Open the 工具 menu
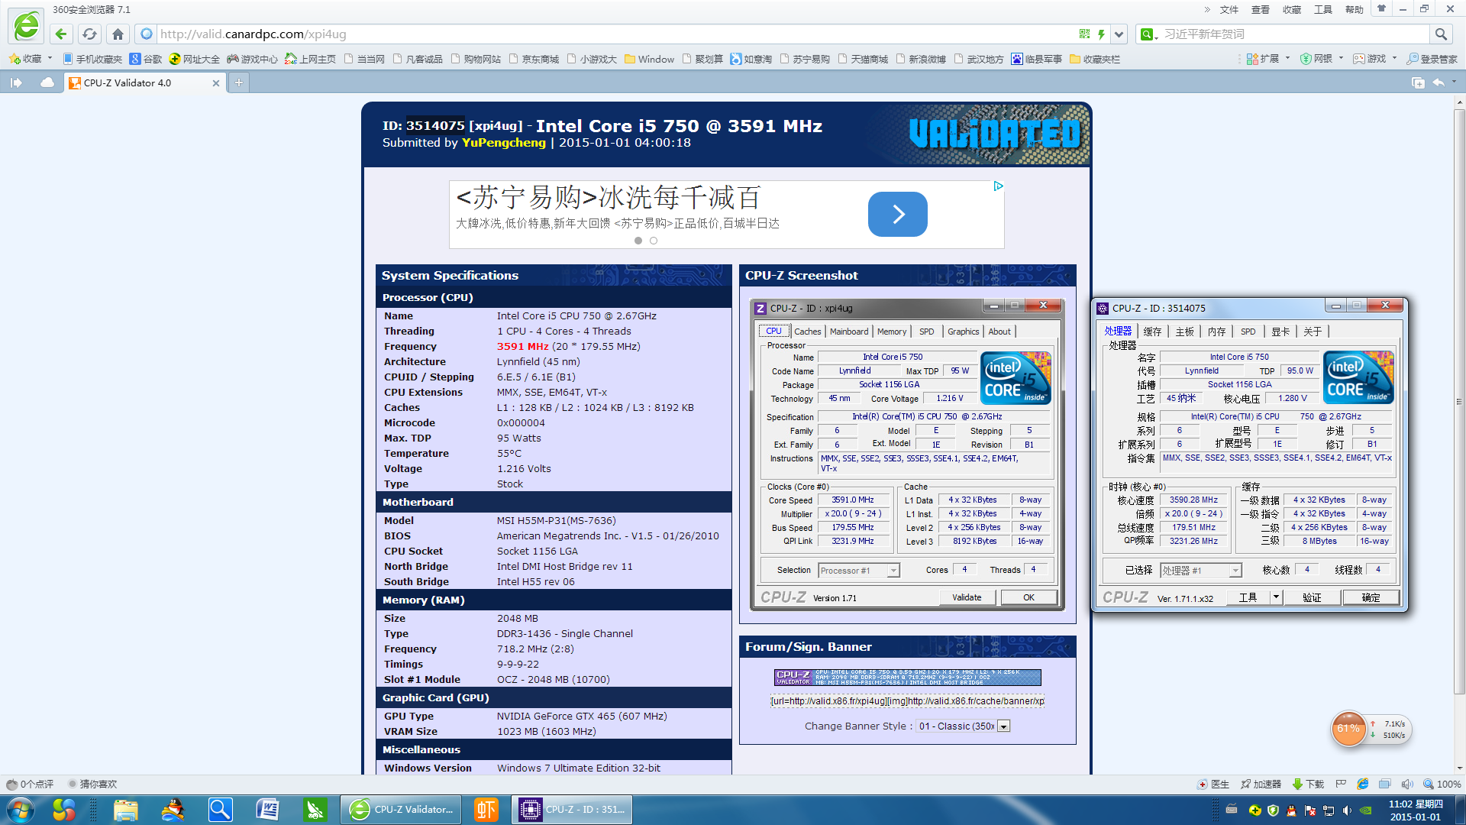The image size is (1466, 825). click(1323, 9)
